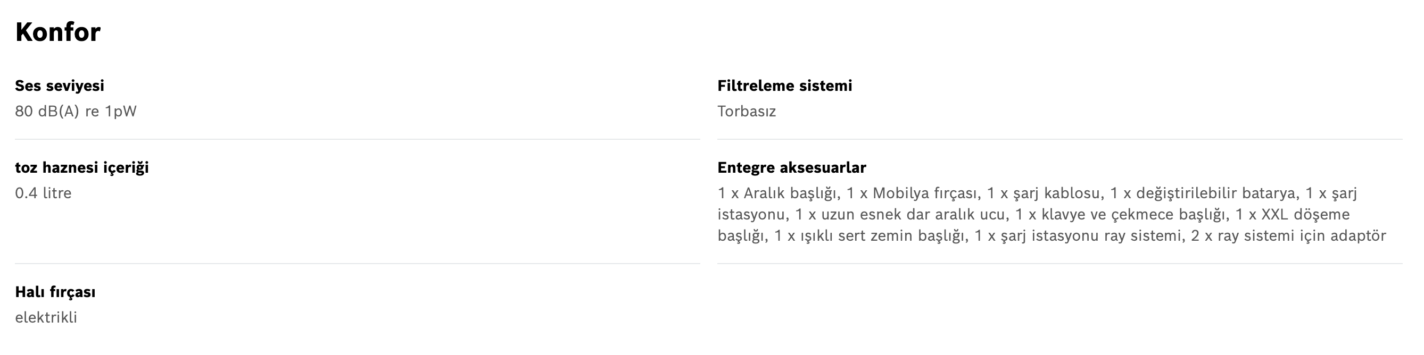Click the 0.4 litre value
Image resolution: width=1424 pixels, height=355 pixels.
tap(43, 193)
